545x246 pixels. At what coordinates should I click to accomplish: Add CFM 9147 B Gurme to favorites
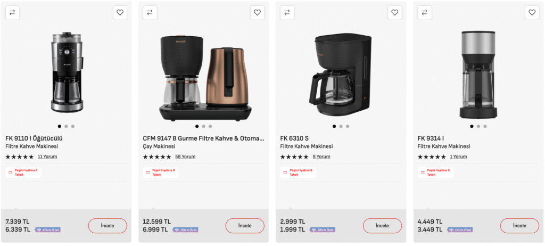pos(257,13)
